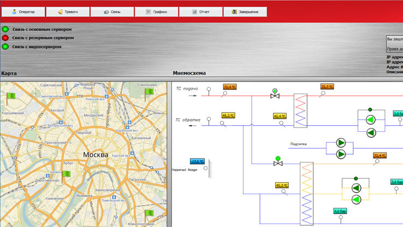The image size is (403, 227).
Task: Click the Завершение exit button
Action: pos(245,12)
